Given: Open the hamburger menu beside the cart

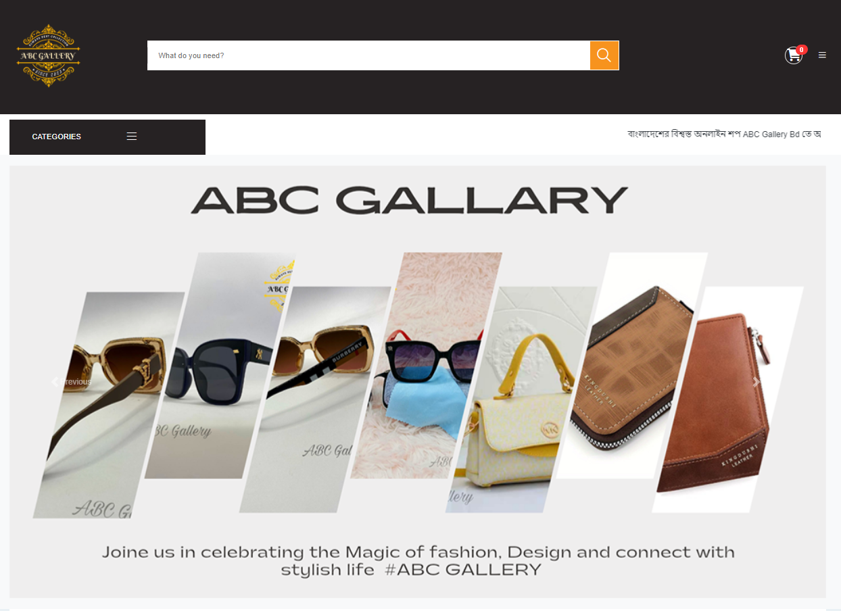Looking at the screenshot, I should pos(822,55).
